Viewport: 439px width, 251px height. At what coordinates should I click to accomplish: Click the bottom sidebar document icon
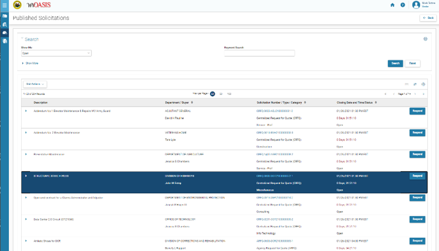4,41
